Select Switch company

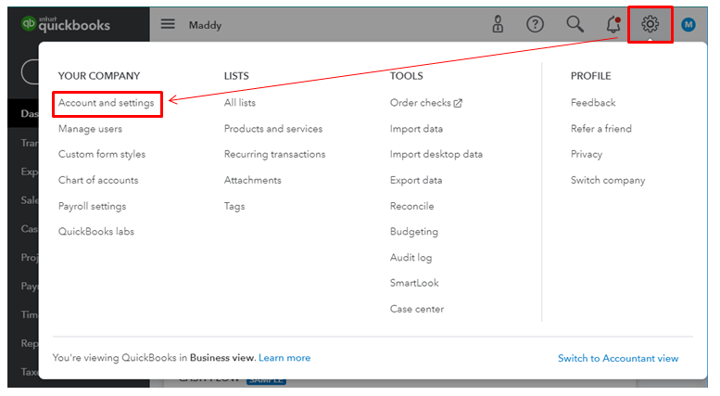[608, 180]
